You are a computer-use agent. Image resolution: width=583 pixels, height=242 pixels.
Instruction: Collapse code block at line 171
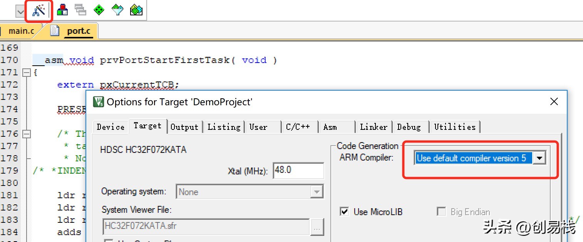tap(26, 72)
